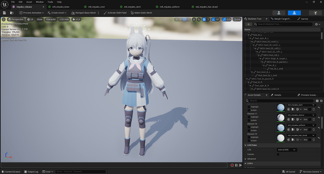
Task: Toggle scale snapping icon in viewport
Action: tap(224, 19)
